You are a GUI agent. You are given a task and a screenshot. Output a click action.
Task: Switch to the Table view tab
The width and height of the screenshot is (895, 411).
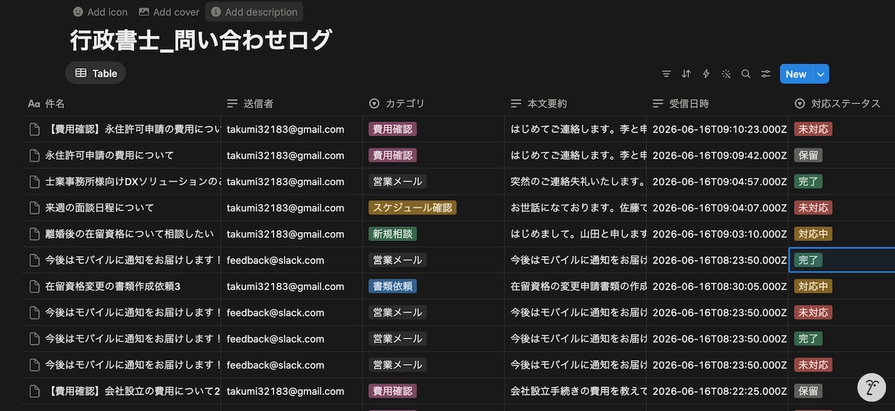96,73
